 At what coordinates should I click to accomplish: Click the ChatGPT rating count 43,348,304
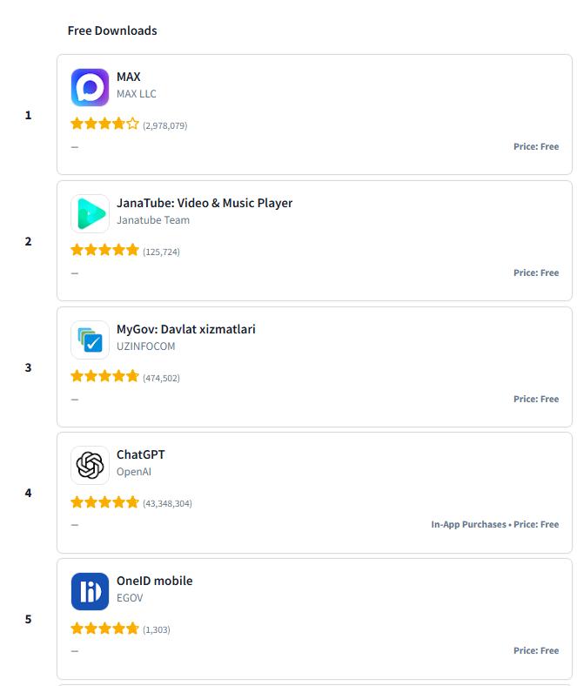[167, 503]
